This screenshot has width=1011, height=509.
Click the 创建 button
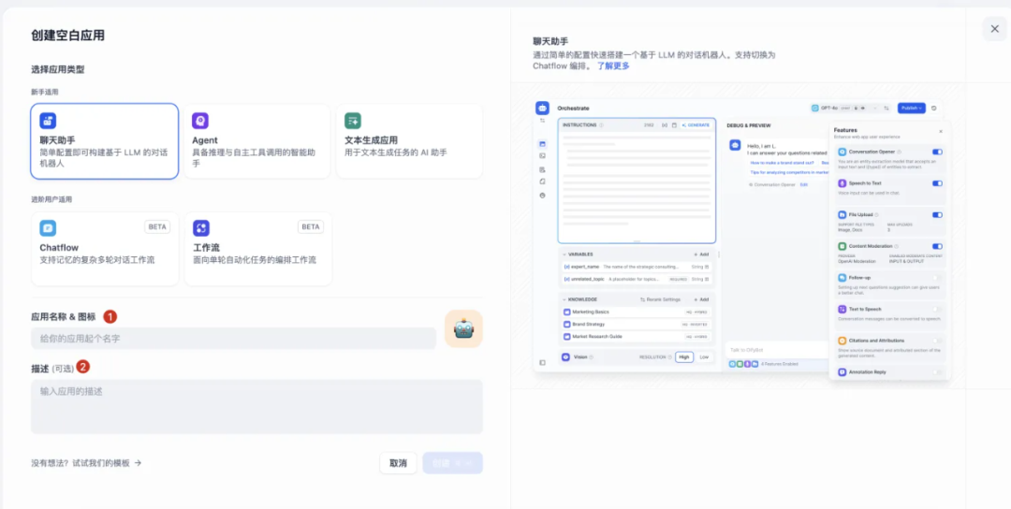[x=453, y=462]
